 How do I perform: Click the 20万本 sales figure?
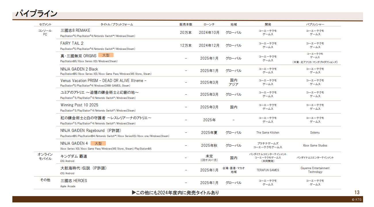pos(186,33)
